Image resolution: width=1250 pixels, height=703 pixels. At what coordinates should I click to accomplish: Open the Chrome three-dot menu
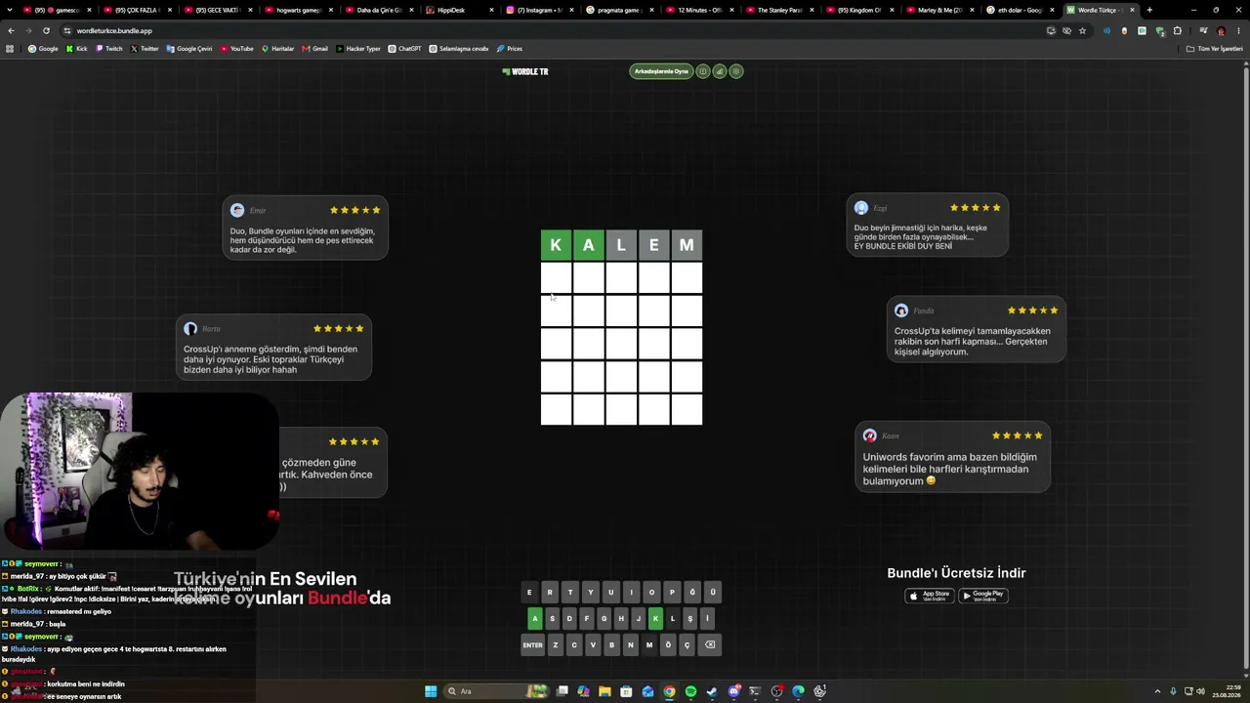[1238, 30]
